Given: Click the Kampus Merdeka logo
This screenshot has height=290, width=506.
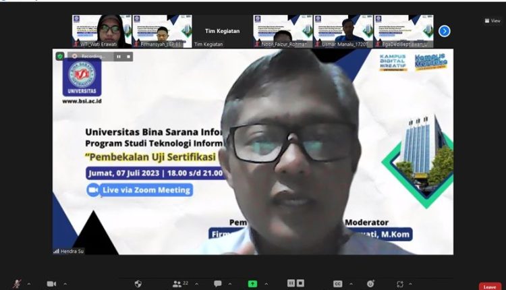Looking at the screenshot, I should [x=431, y=62].
